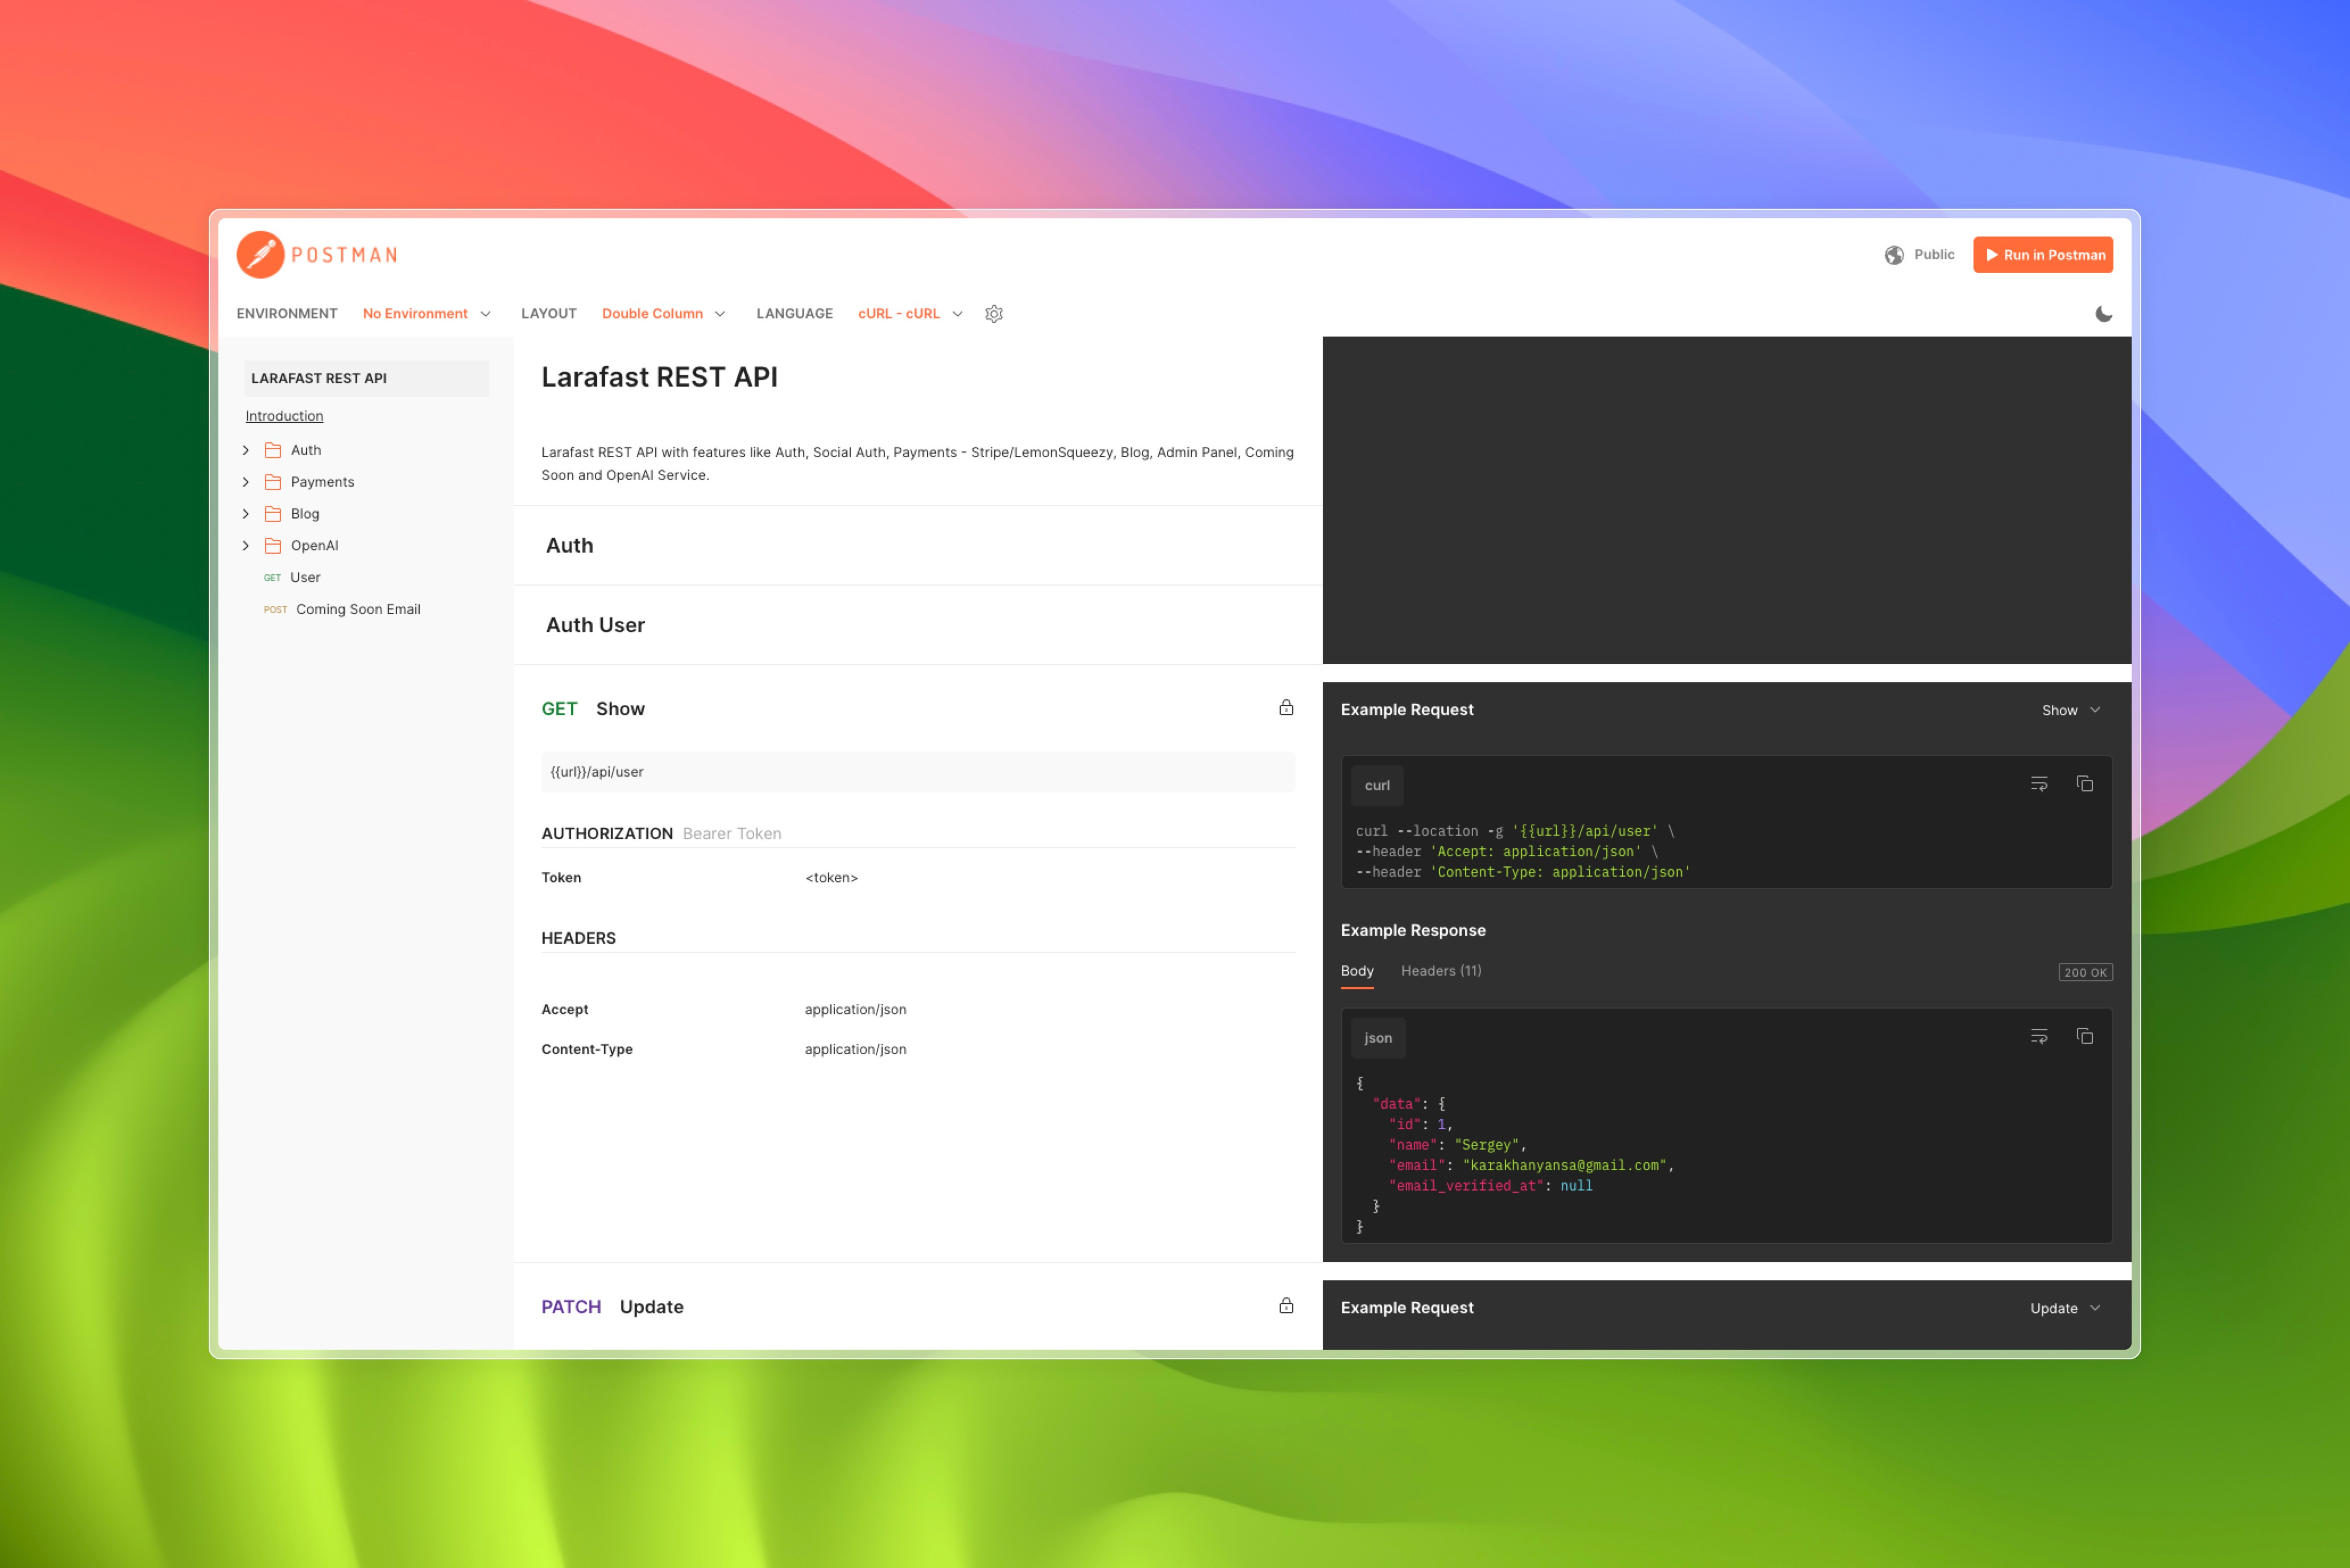Open the Payments folder icon

tap(272, 482)
